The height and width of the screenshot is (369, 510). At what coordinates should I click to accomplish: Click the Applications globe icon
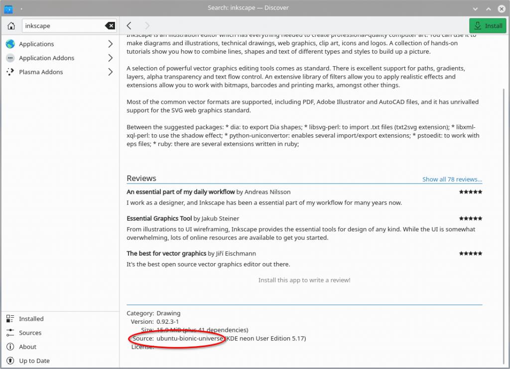click(10, 44)
